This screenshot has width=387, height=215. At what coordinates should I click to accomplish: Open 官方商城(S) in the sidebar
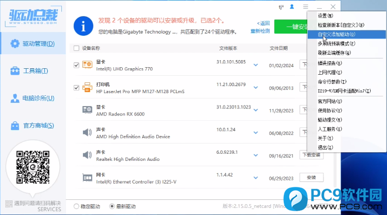pyautogui.click(x=33, y=126)
